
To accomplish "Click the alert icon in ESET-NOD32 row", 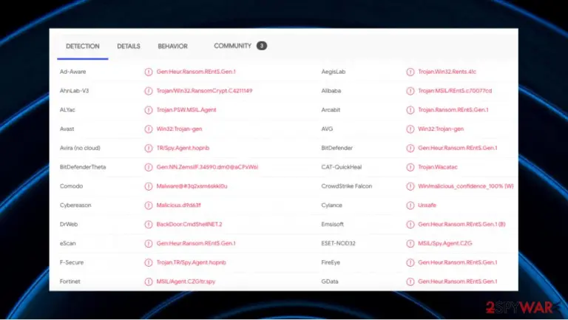I will point(410,243).
